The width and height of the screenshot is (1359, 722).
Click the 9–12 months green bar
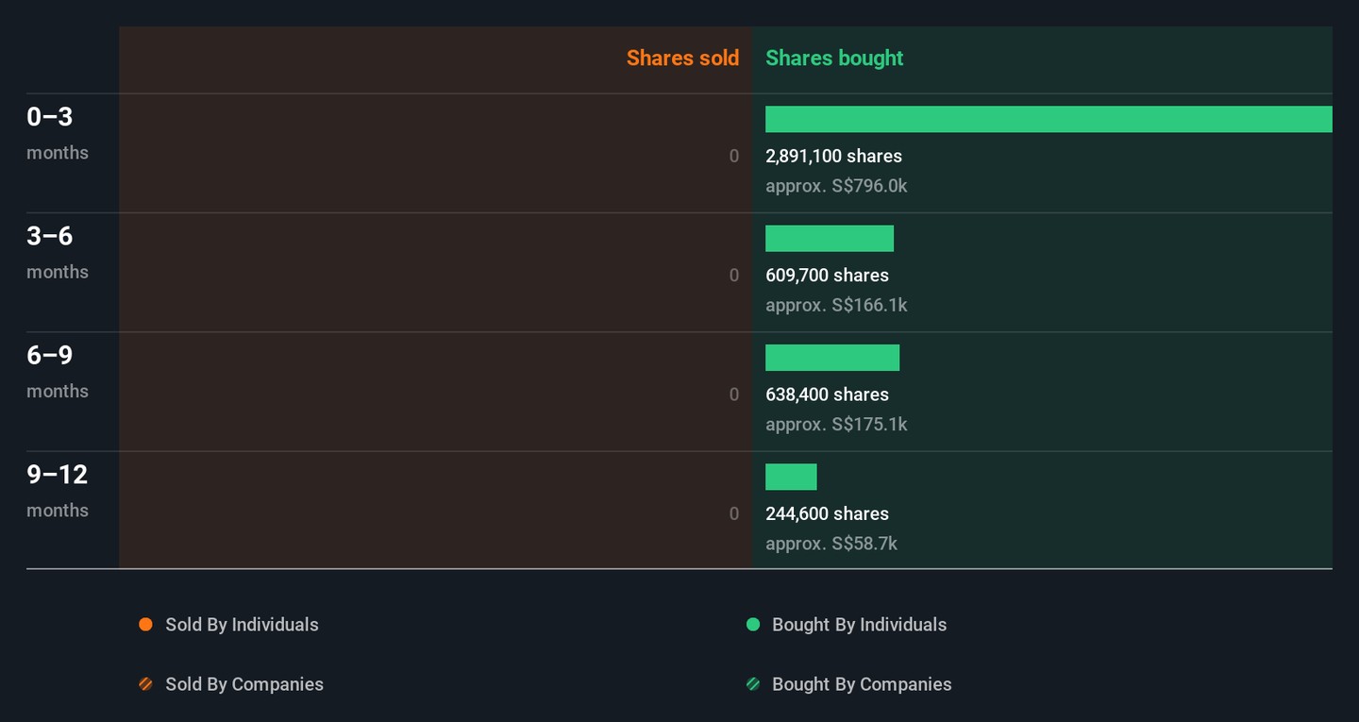pos(791,477)
